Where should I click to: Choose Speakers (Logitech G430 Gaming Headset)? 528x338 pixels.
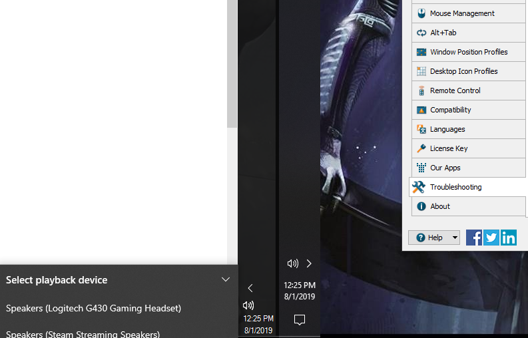point(93,308)
